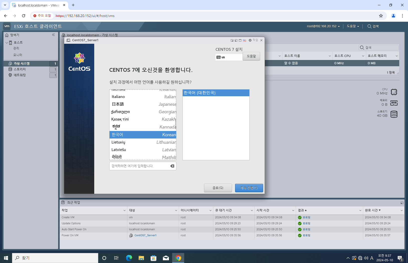Viewport: 408px width, 263px height.
Task: Select Manage under Host in navigator
Action: pyautogui.click(x=16, y=48)
